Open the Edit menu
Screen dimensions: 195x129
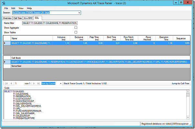13,8
